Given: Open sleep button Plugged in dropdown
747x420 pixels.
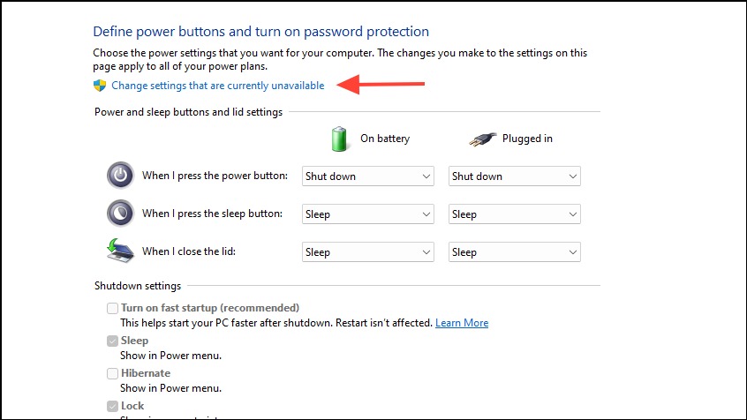Looking at the screenshot, I should pos(515,214).
